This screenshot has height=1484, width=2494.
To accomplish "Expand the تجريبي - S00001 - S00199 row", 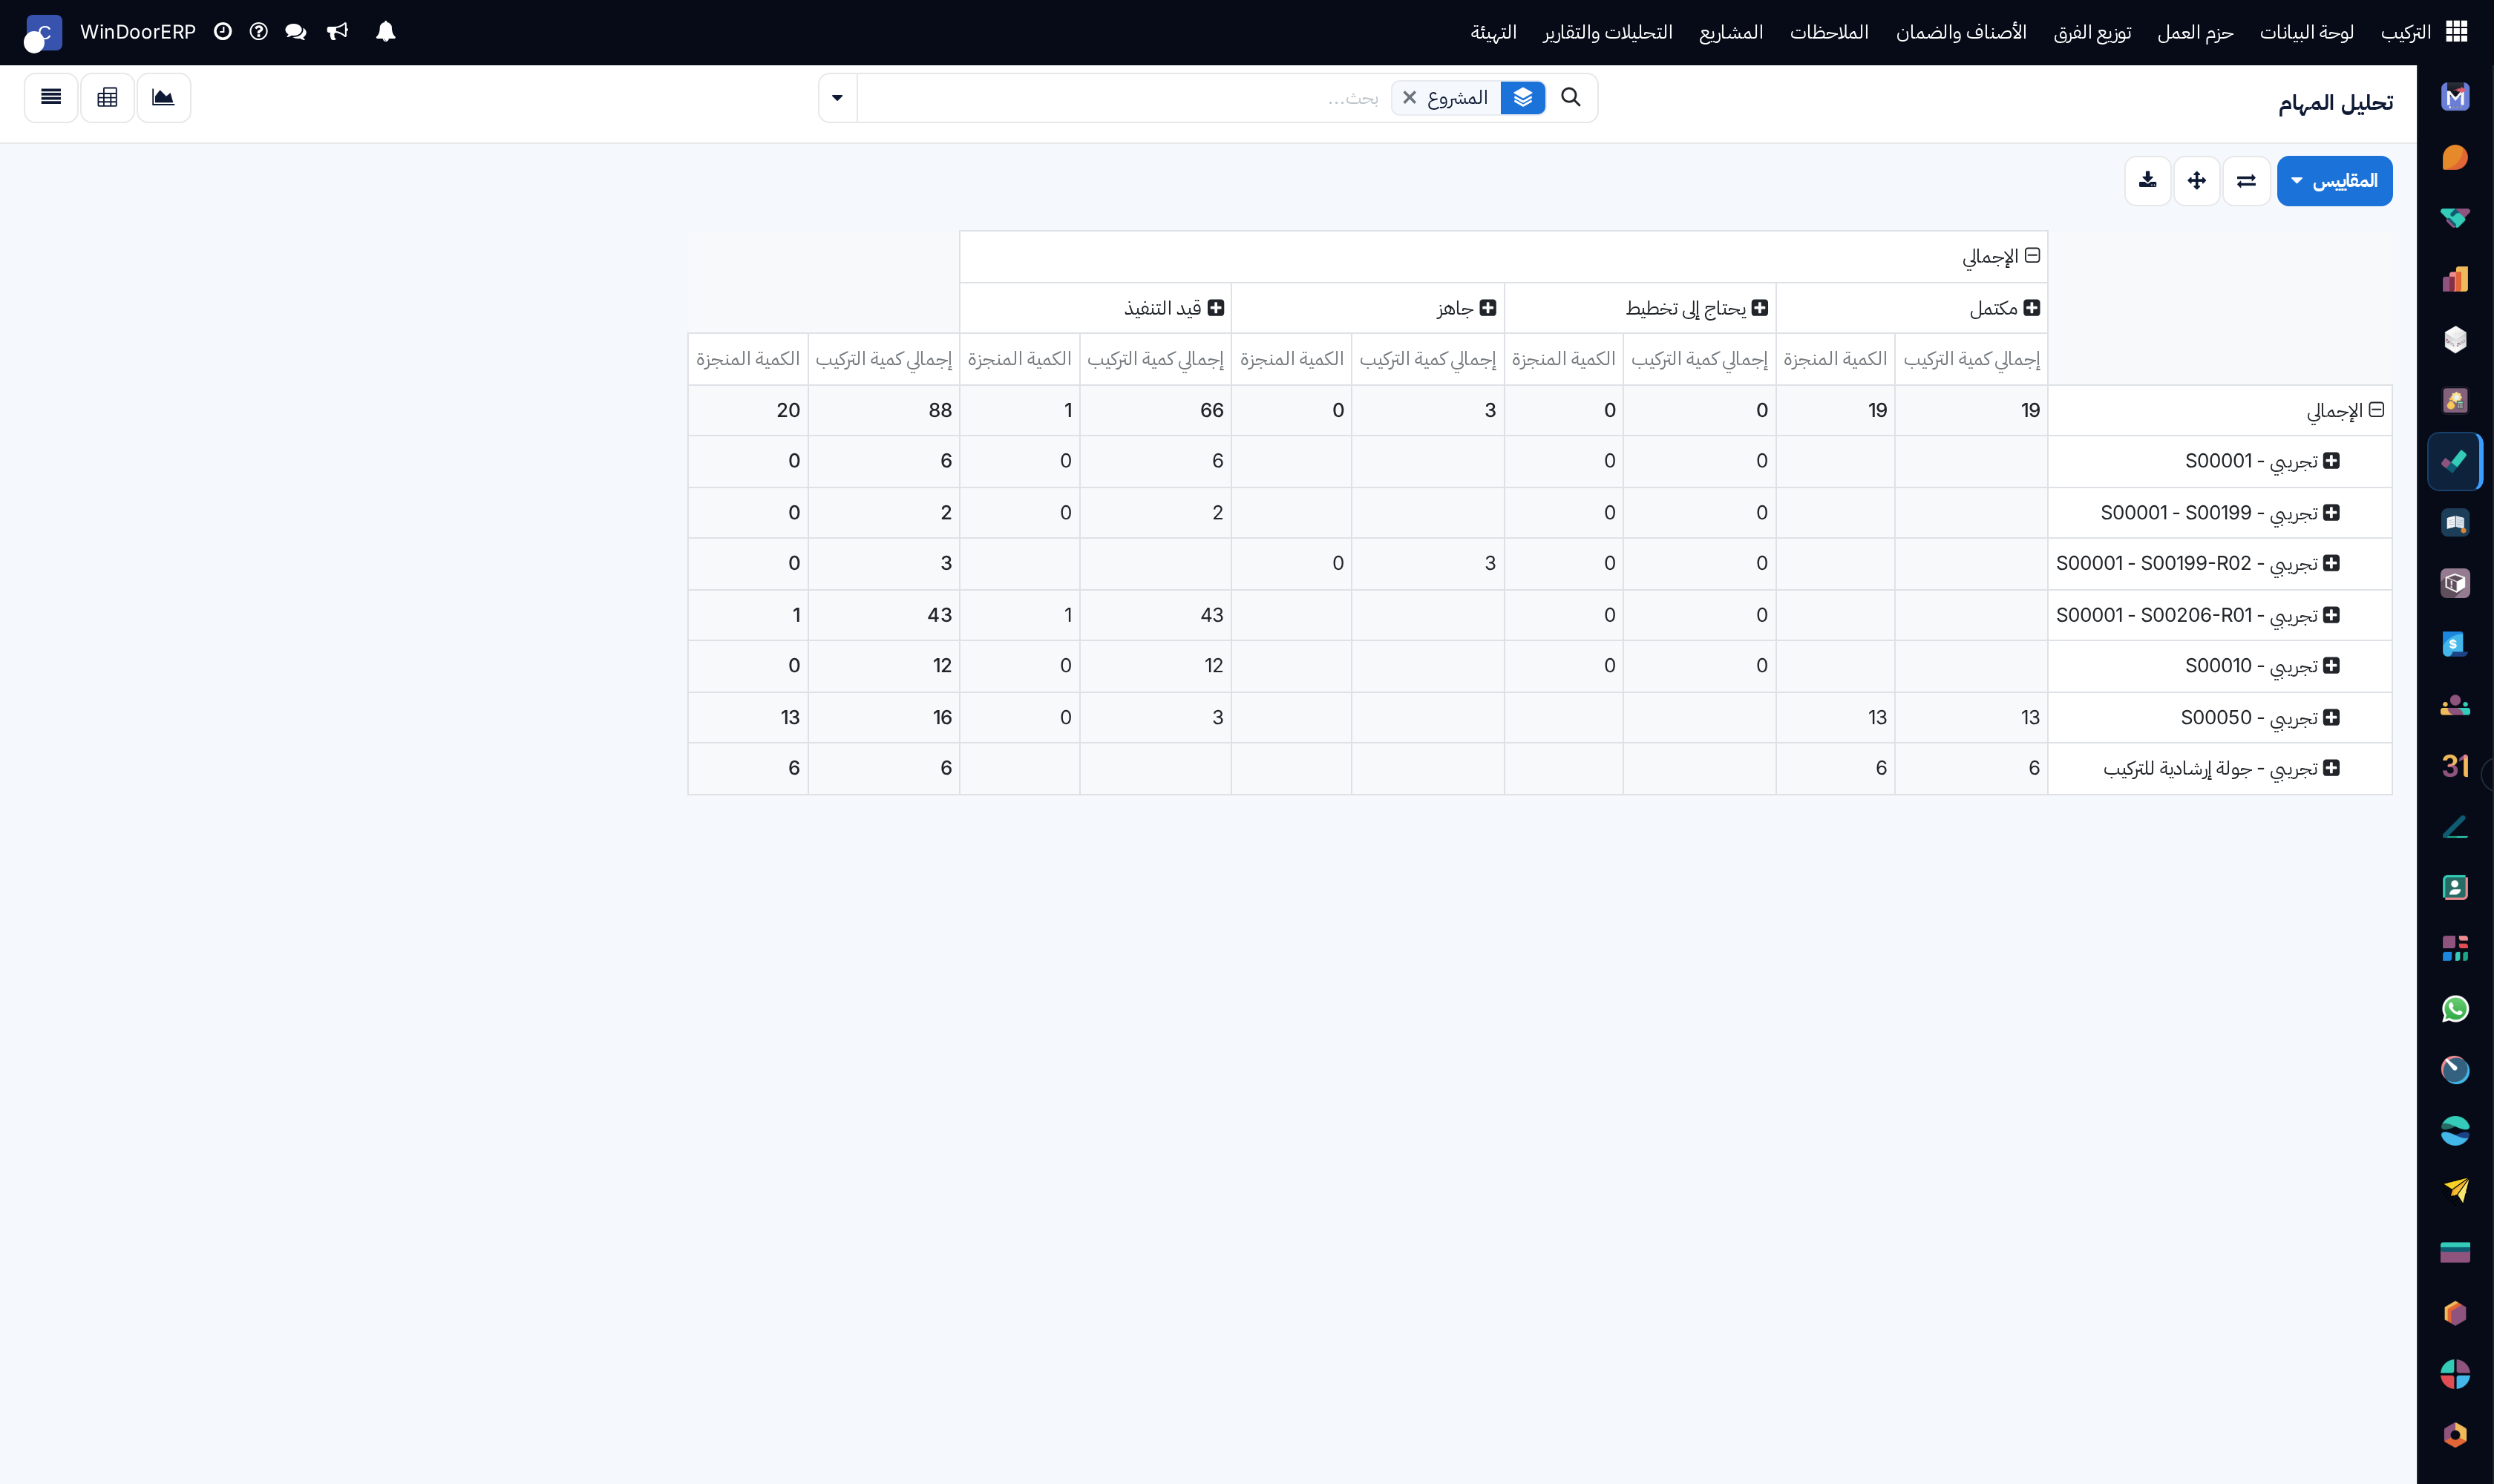I will point(2331,513).
